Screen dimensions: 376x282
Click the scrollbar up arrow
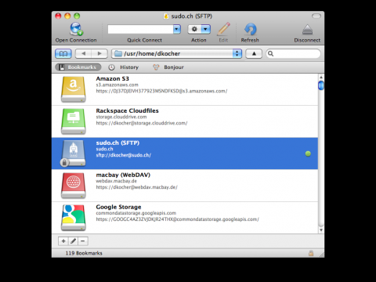pos(321,78)
